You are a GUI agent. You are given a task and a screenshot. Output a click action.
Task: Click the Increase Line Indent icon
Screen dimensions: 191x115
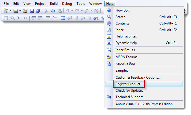click(40, 18)
